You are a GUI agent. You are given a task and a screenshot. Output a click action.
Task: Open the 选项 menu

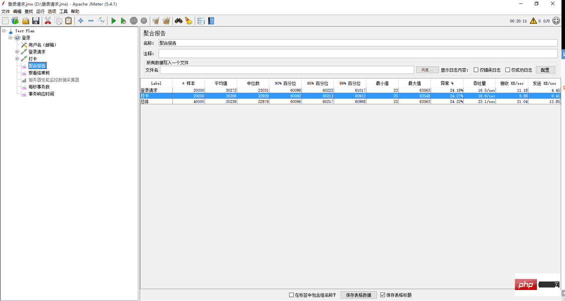[52, 11]
